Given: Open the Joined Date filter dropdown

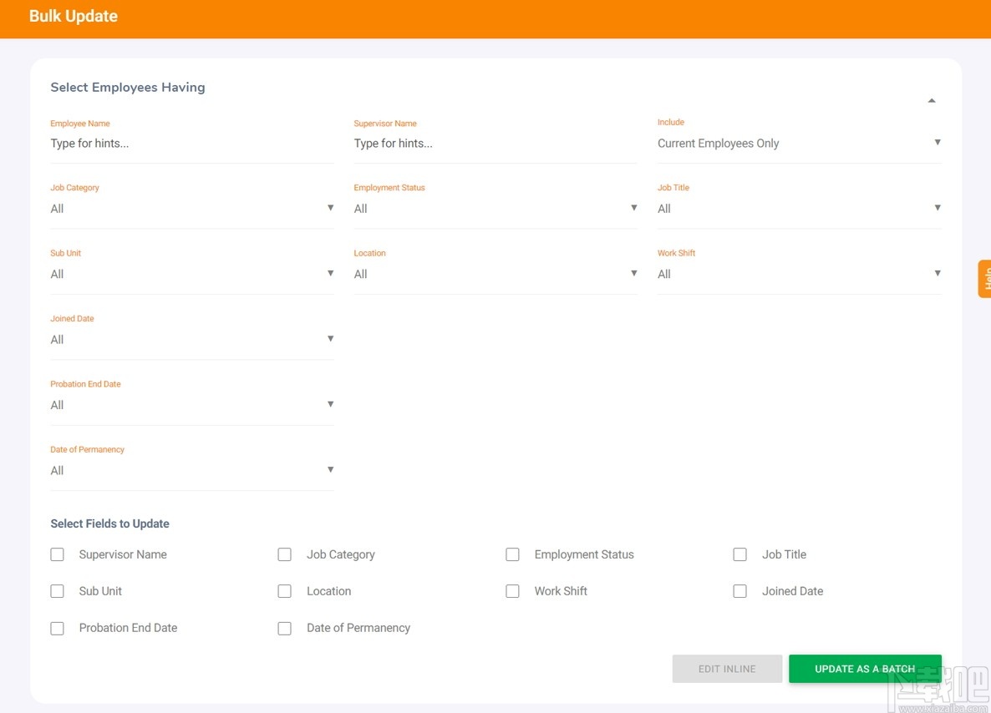Looking at the screenshot, I should (x=191, y=340).
